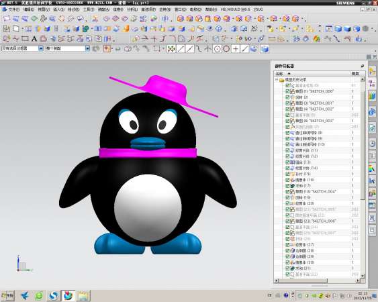This screenshot has height=302, width=378.
Task: Open the 工具 menu
Action: [x=89, y=9]
